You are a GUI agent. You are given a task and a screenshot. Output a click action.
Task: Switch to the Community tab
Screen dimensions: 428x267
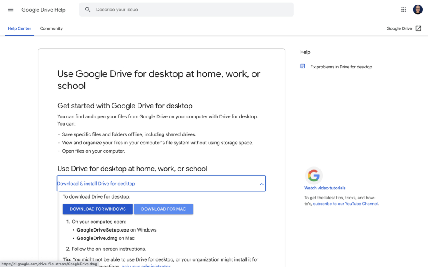tap(51, 28)
